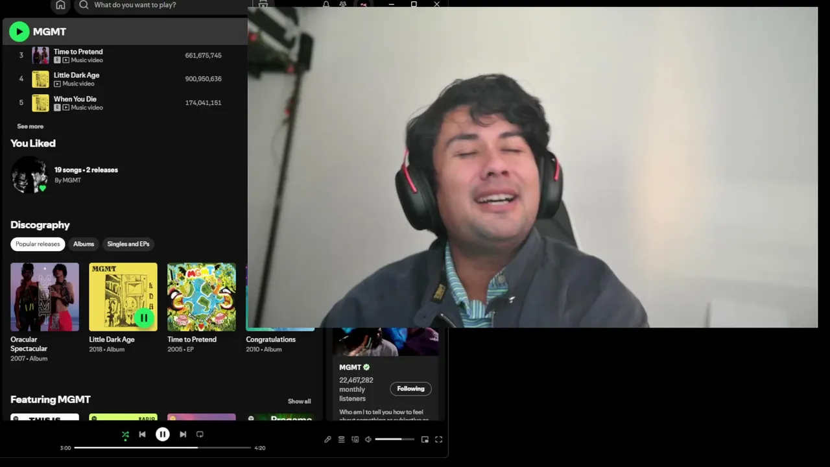Viewport: 830px width, 467px height.
Task: Select the Singles and EPs filter chip
Action: [128, 244]
